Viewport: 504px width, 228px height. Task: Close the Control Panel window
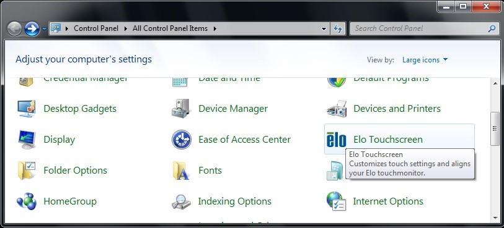click(x=485, y=6)
